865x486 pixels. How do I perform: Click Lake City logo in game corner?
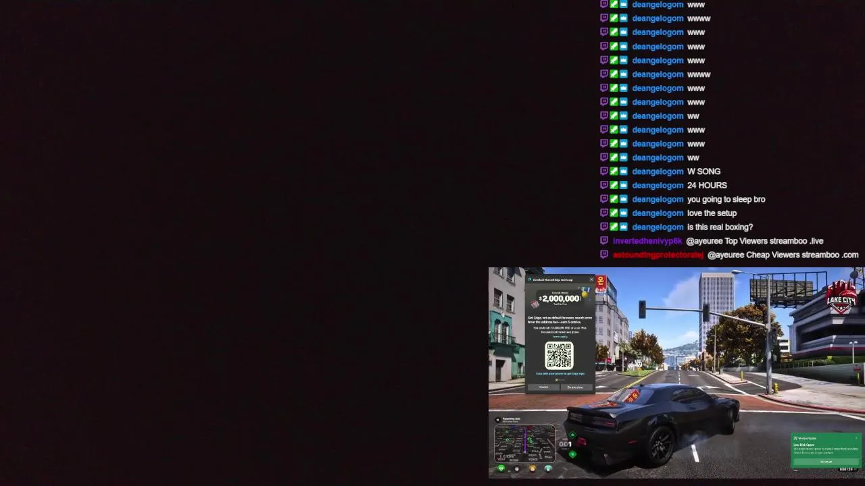tap(842, 297)
